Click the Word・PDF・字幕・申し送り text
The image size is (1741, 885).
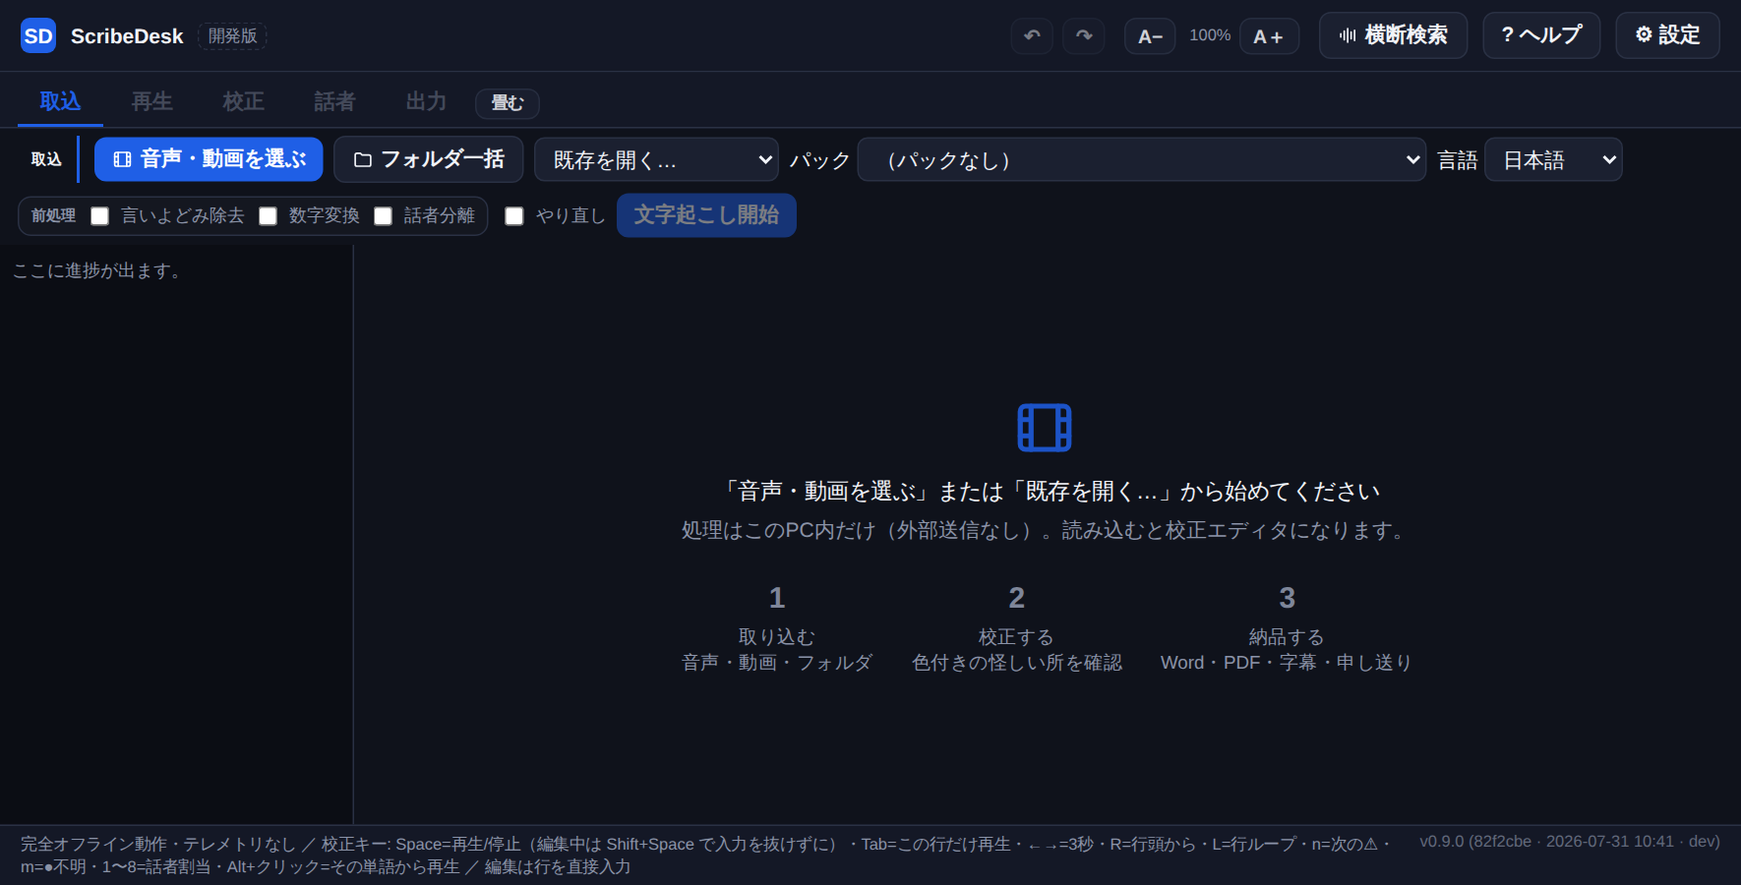1287,663
